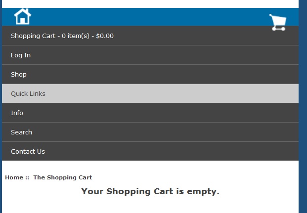Click the dark blue left page edge
Viewport: 307px width, 213px height.
pos(1,107)
